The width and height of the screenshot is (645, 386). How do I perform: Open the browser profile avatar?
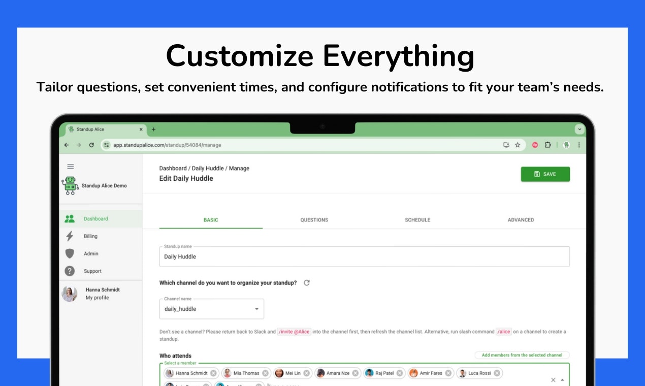[566, 145]
